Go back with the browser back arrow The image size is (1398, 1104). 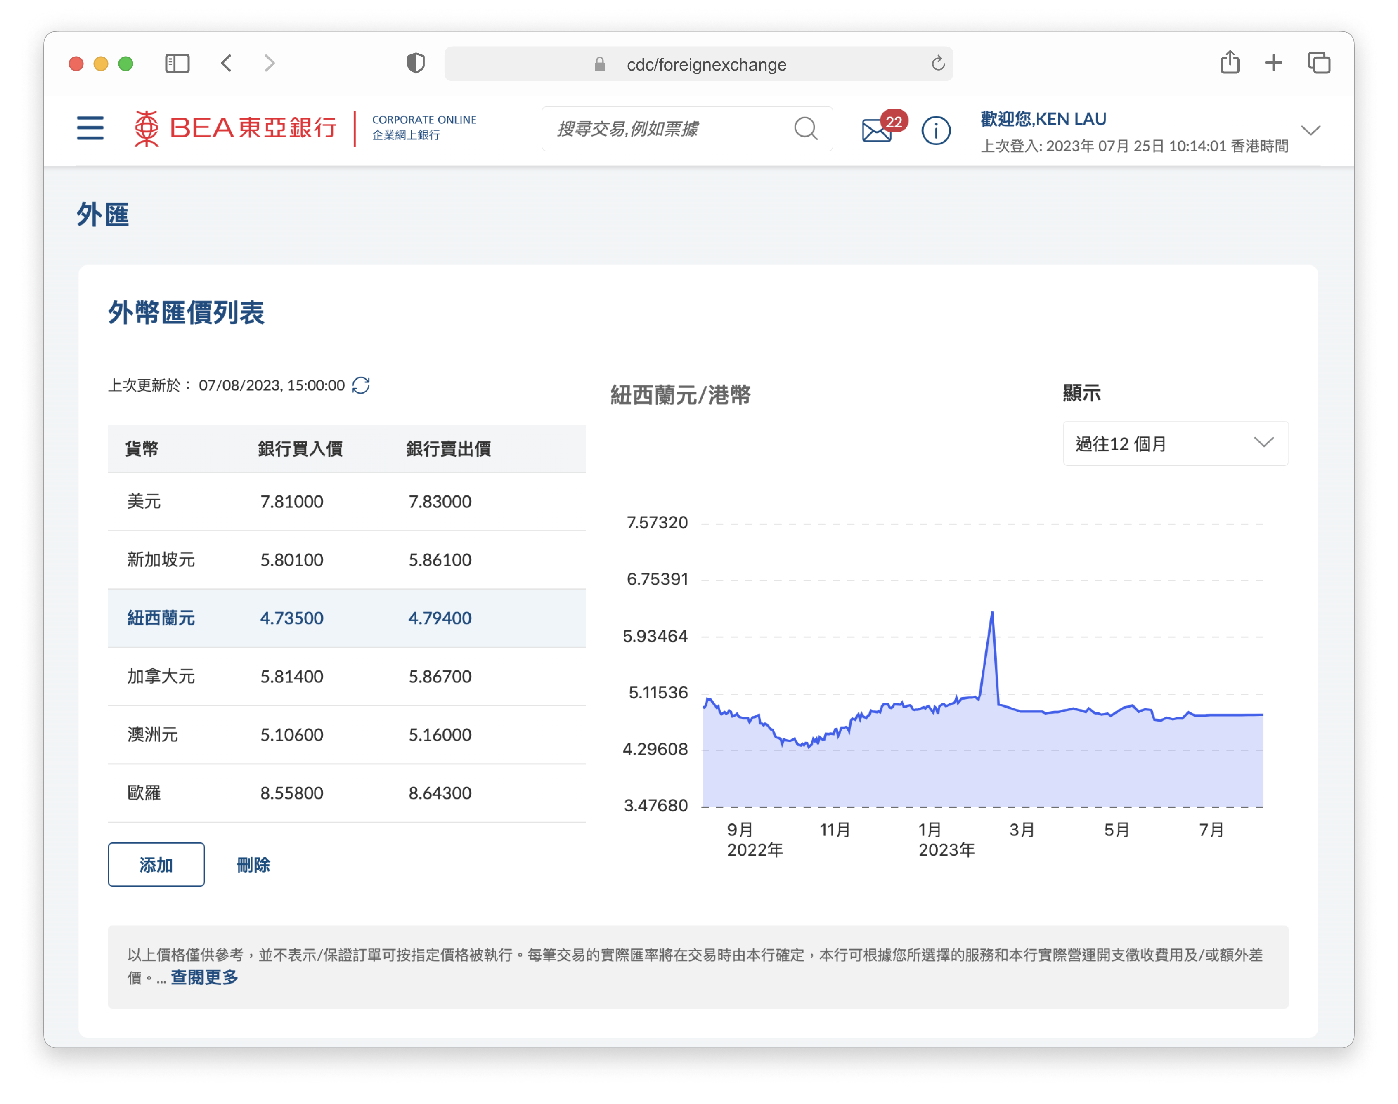click(x=226, y=64)
